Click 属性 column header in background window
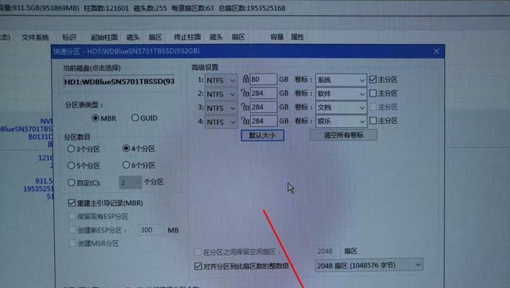The height and width of the screenshot is (288, 510). pyautogui.click(x=297, y=37)
